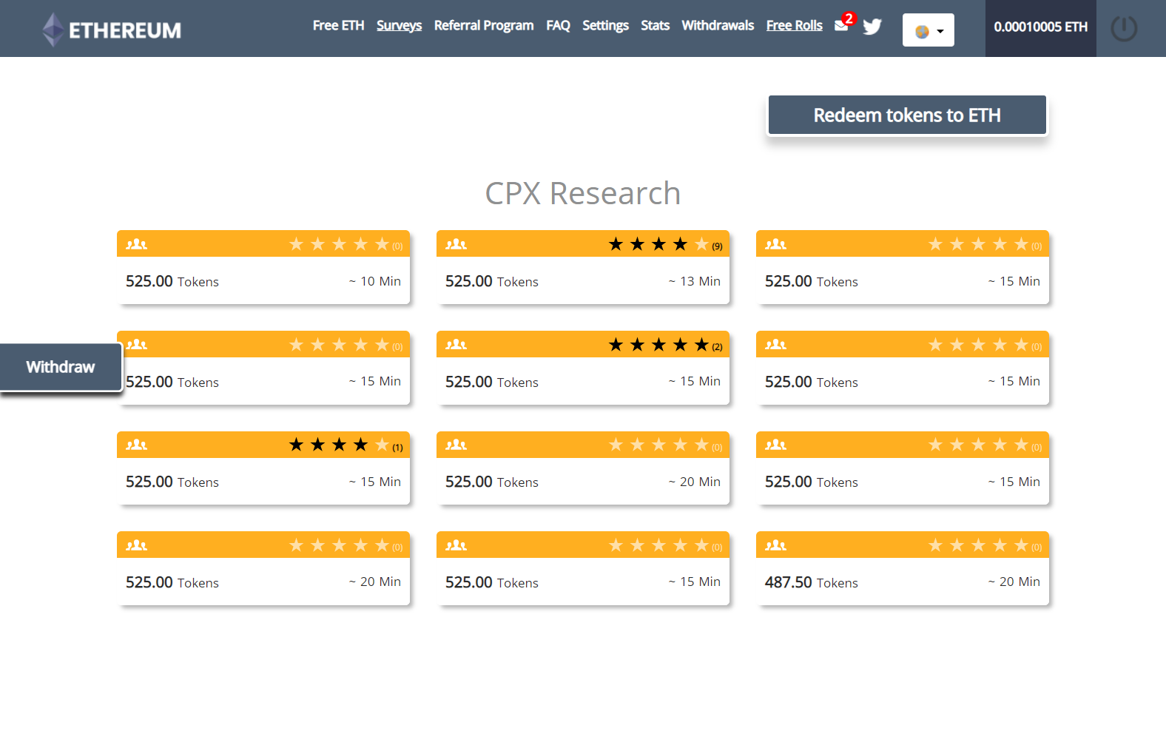Click 525.00 Tokens on the (1) rated card
Screen dimensions: 1166x731
(172, 482)
